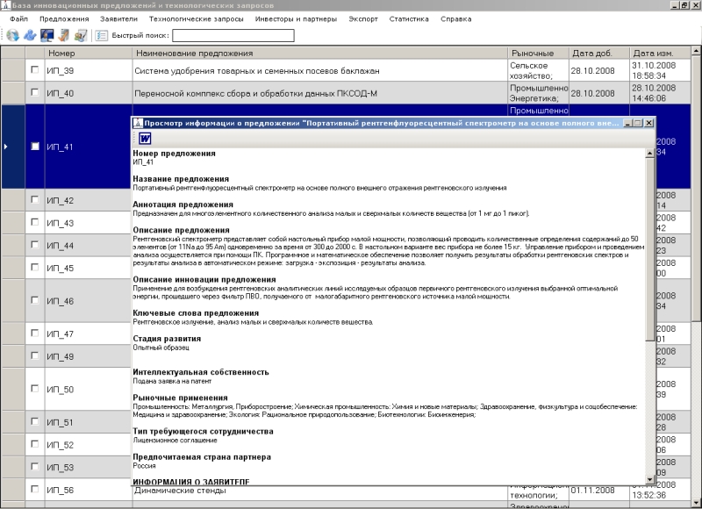Select cell ИП_39 in Номер column
Viewport: 702px width, 509px height.
pos(89,70)
